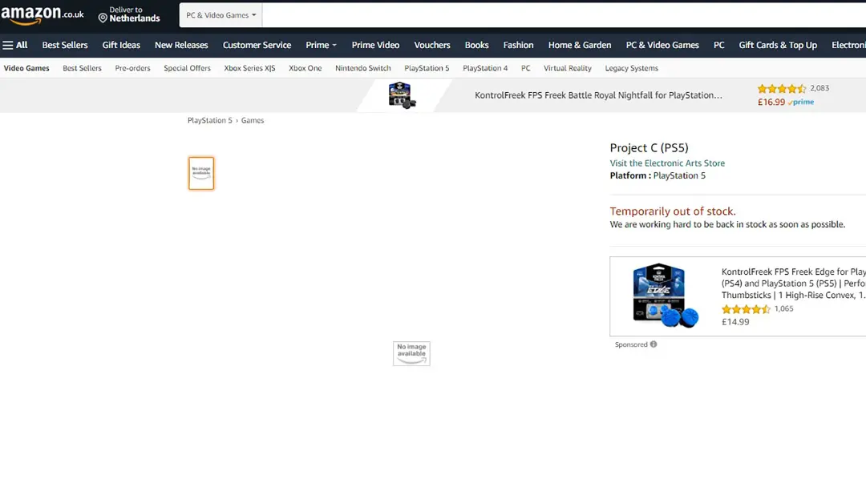Screen dimensions: 866x487
Task: Select PlayStation 5 in the subnav
Action: tap(427, 68)
